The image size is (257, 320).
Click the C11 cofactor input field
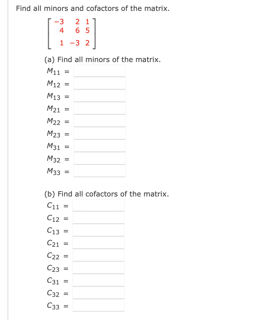click(99, 205)
